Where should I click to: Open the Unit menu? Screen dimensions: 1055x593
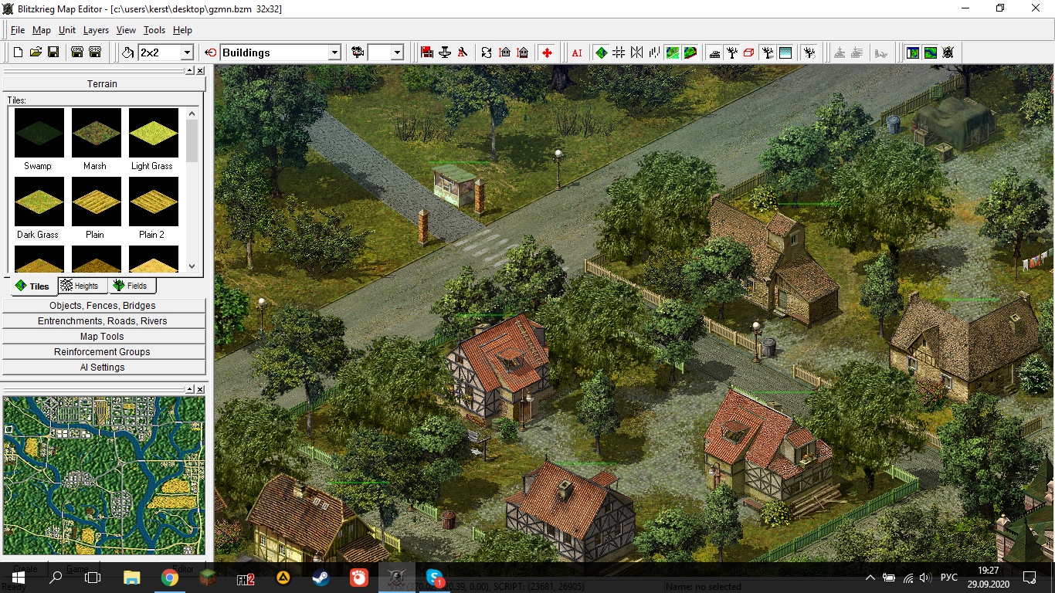click(x=67, y=30)
